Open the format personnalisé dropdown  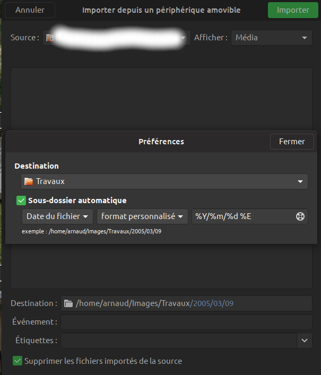[x=142, y=216]
